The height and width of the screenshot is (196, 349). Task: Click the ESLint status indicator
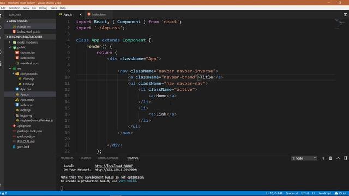coord(340,193)
